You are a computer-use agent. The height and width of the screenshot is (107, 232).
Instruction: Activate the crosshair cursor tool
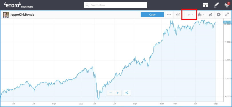click(x=169, y=15)
